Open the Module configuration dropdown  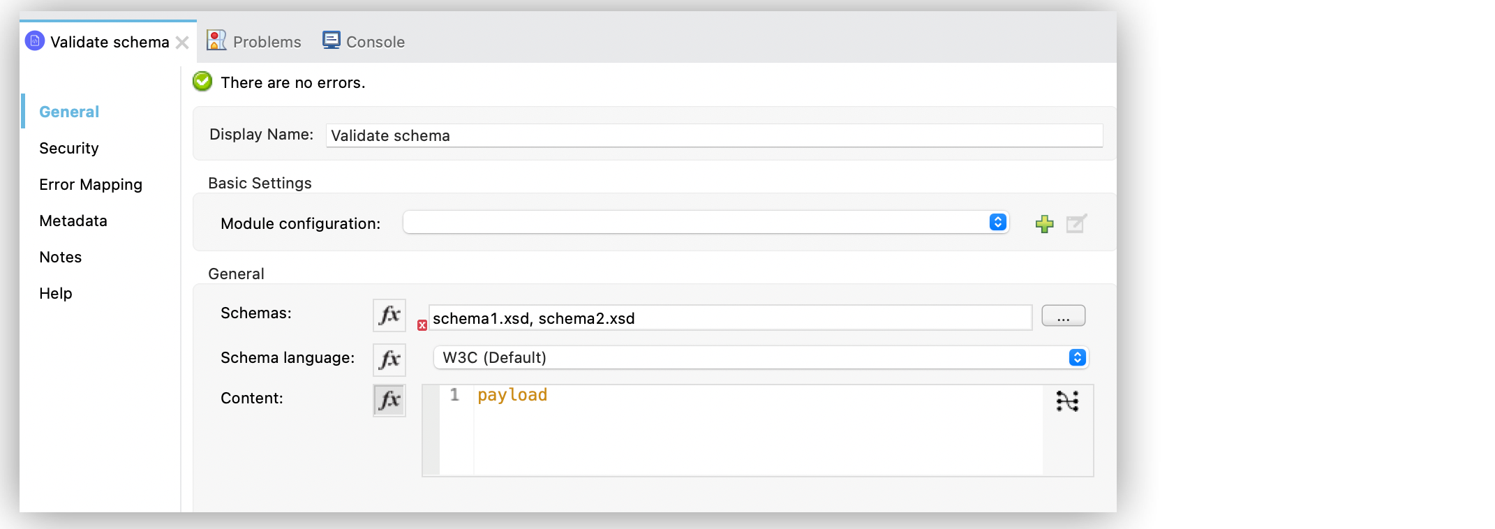706,223
